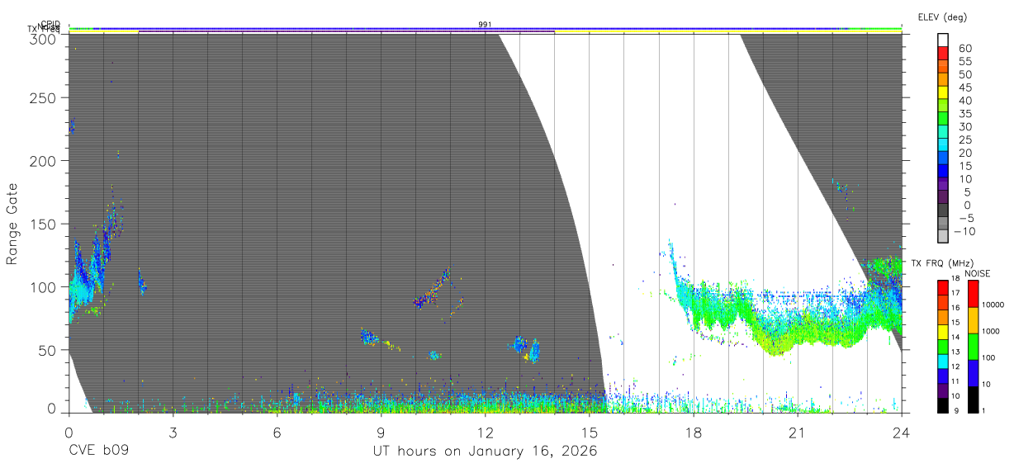The width and height of the screenshot is (1014, 468).
Task: Click the '12' tick on UT hours axis
Action: coord(485,431)
